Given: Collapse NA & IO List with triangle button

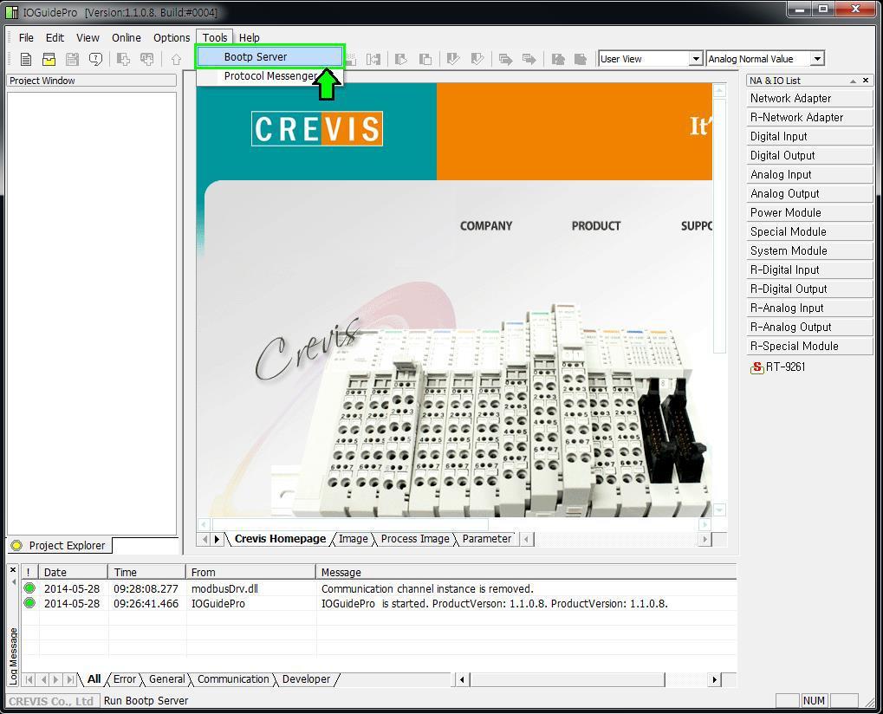Looking at the screenshot, I should coord(854,81).
